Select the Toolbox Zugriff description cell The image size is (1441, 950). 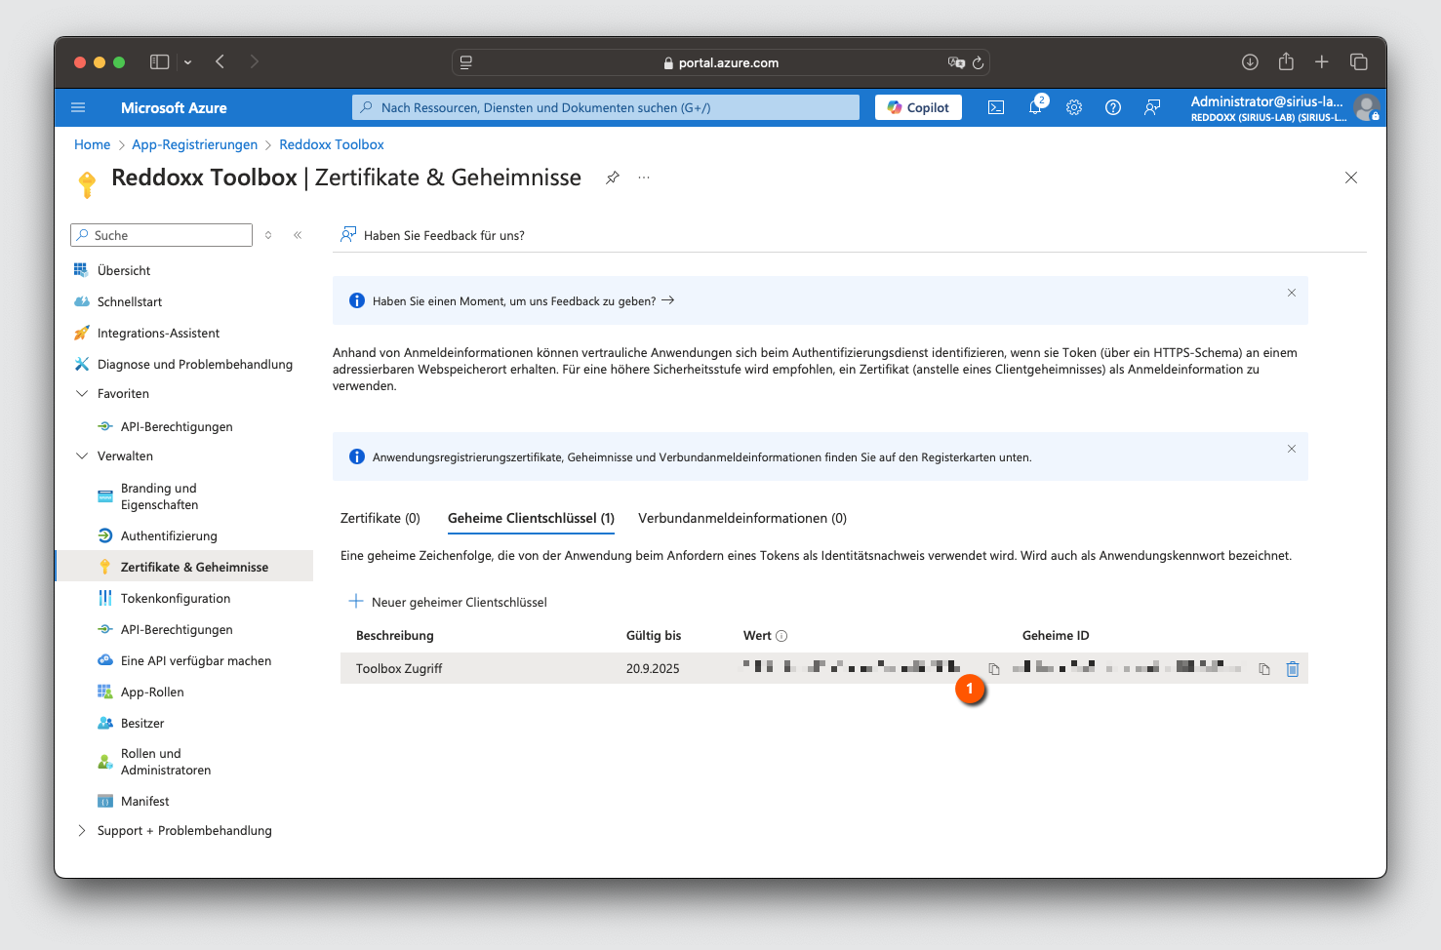pos(399,669)
